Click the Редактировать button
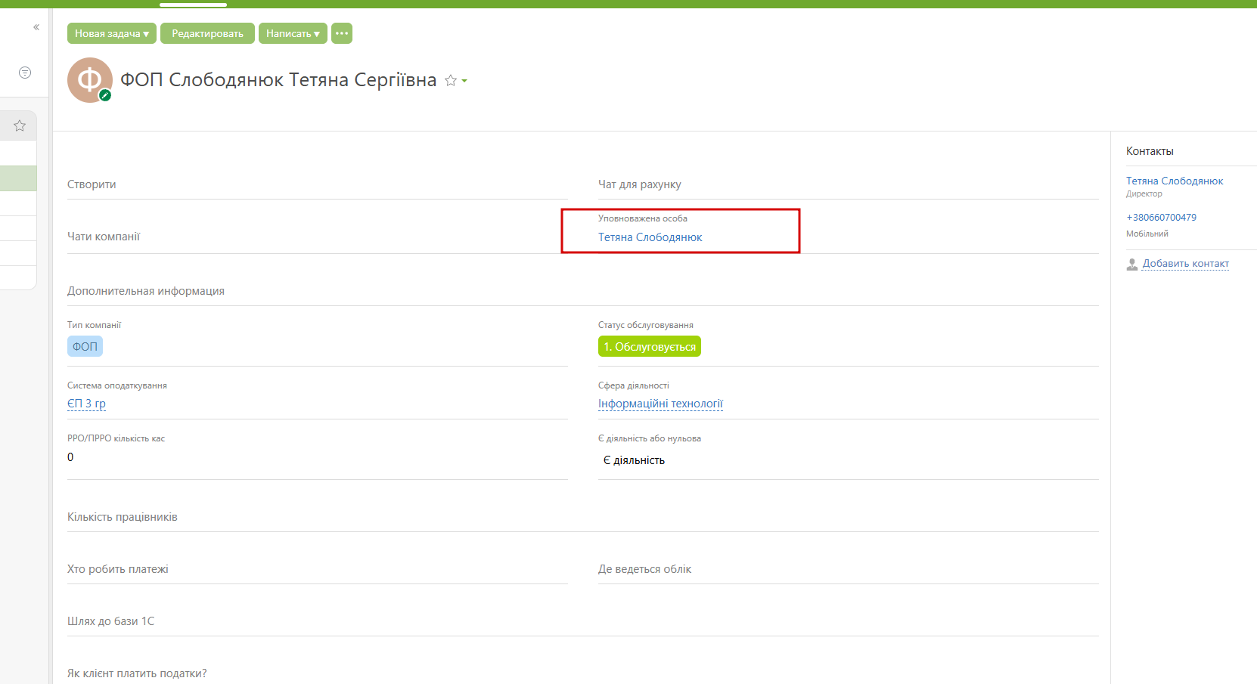 [207, 33]
